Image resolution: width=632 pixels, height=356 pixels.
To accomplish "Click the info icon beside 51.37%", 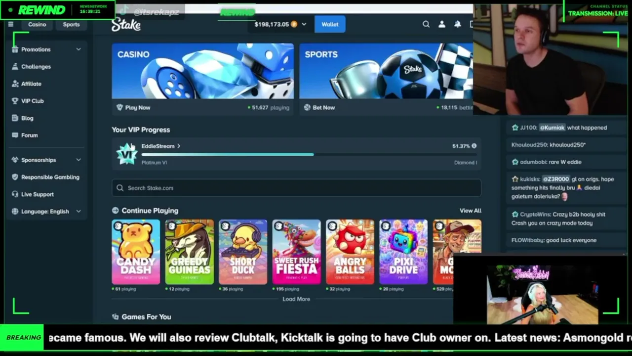I will [x=474, y=146].
